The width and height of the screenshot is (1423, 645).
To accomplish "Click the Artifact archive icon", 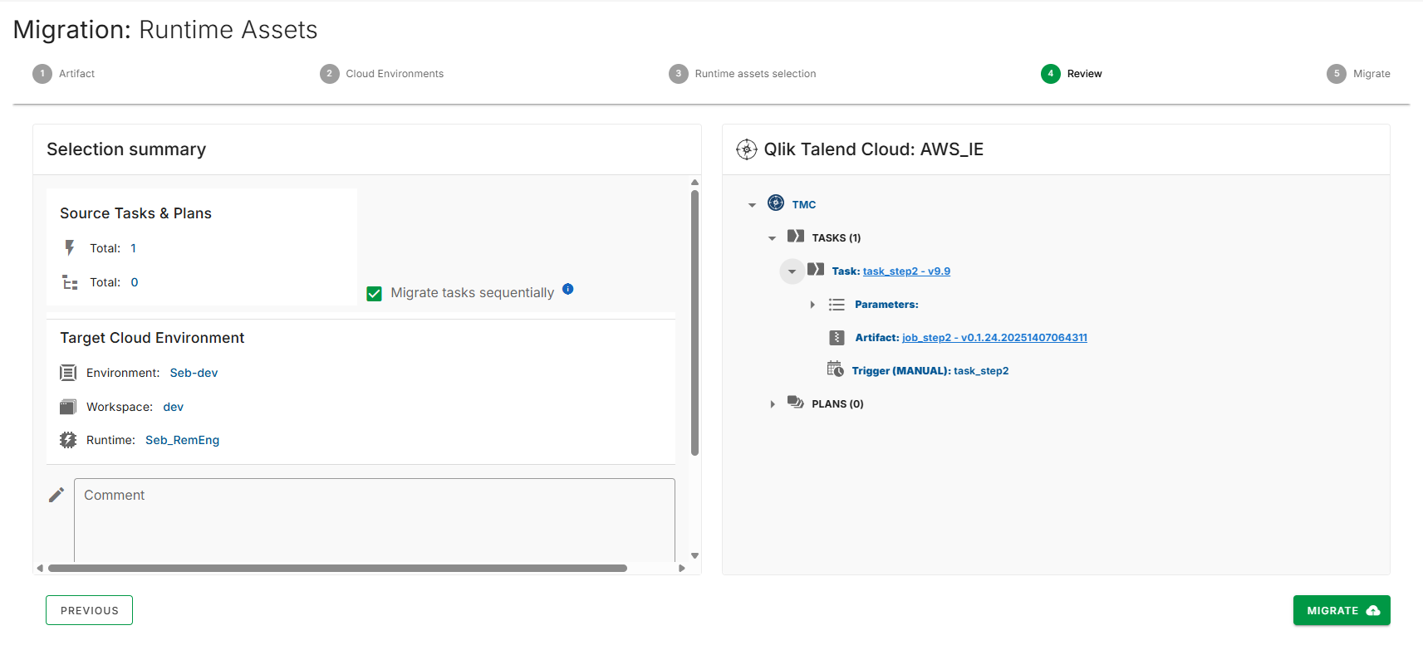I will [x=837, y=338].
